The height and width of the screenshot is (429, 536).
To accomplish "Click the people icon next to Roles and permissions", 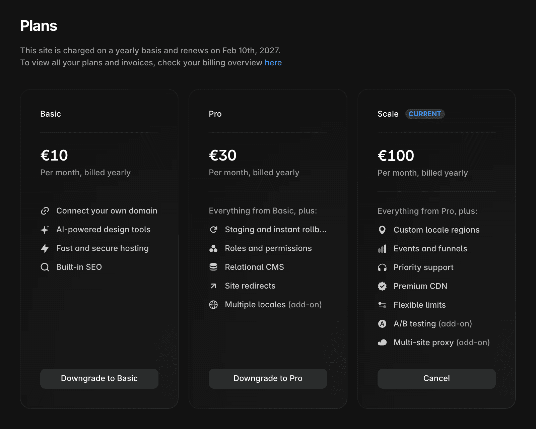I will point(214,248).
